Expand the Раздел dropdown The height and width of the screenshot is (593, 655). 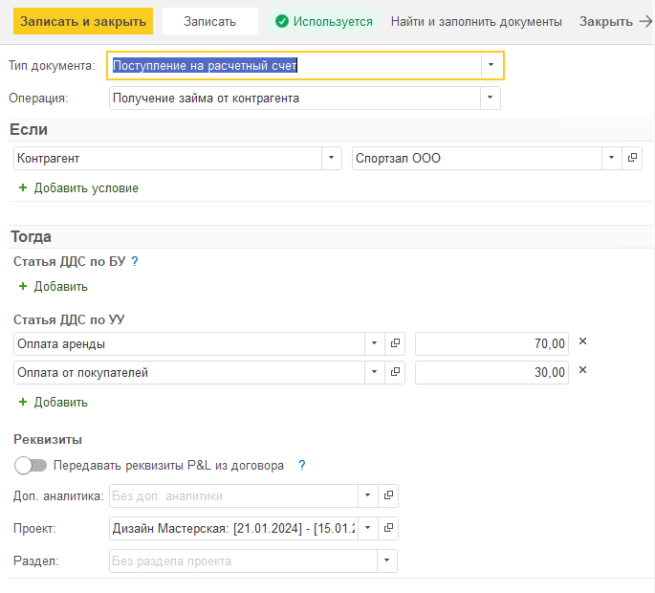click(x=387, y=560)
